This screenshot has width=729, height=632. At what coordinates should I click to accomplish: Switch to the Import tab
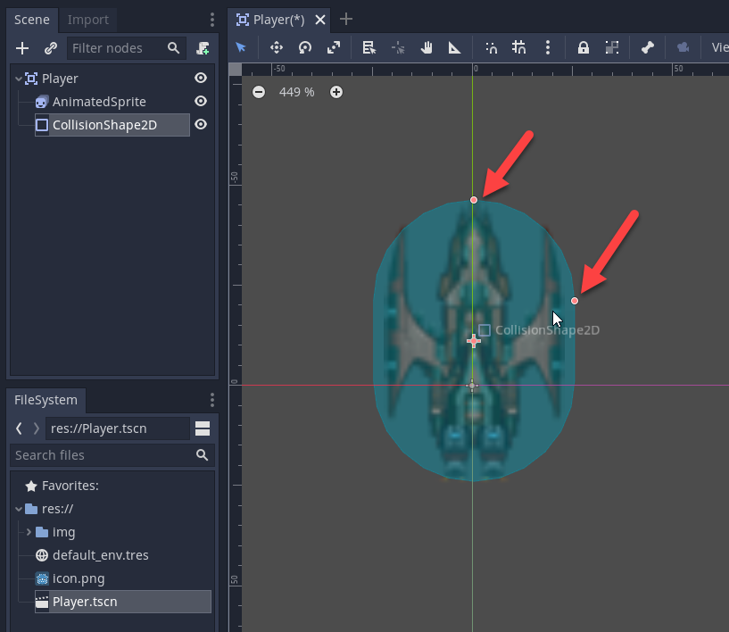point(88,20)
